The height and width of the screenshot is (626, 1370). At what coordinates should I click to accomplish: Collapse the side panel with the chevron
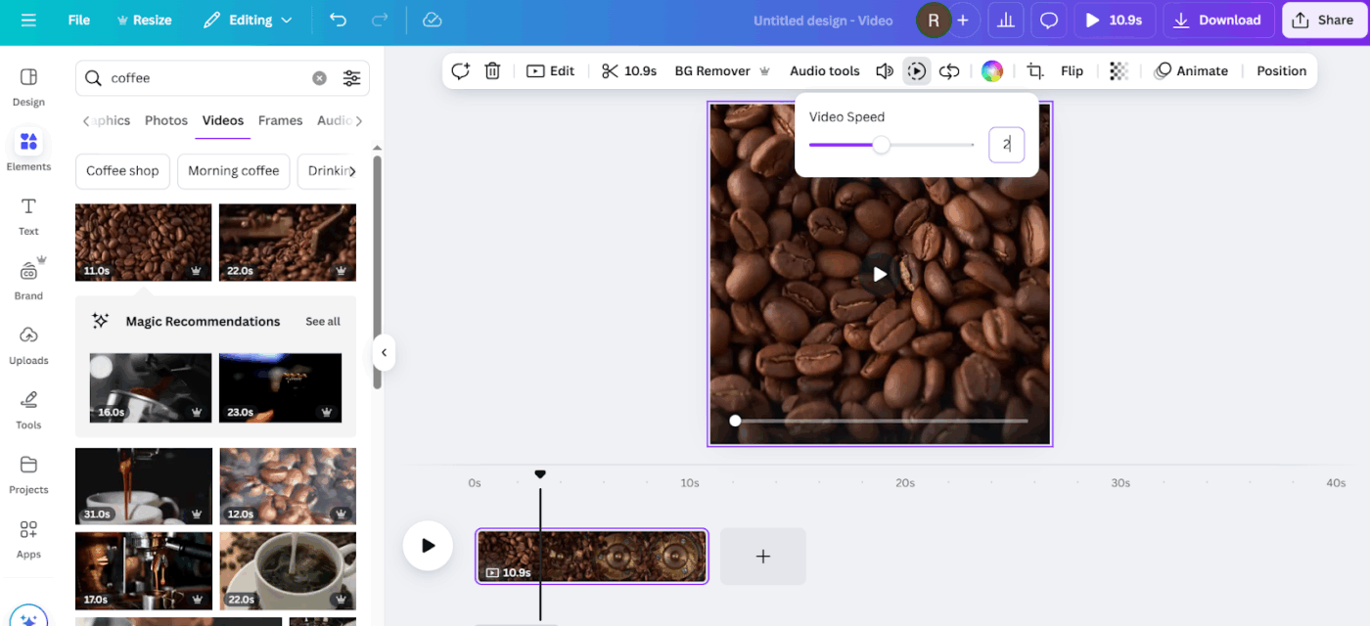[x=383, y=352]
